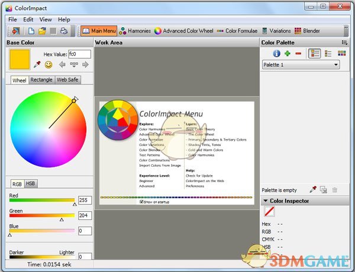This screenshot has width=355, height=272.
Task: Open Color Variations link in menu
Action: [151, 145]
